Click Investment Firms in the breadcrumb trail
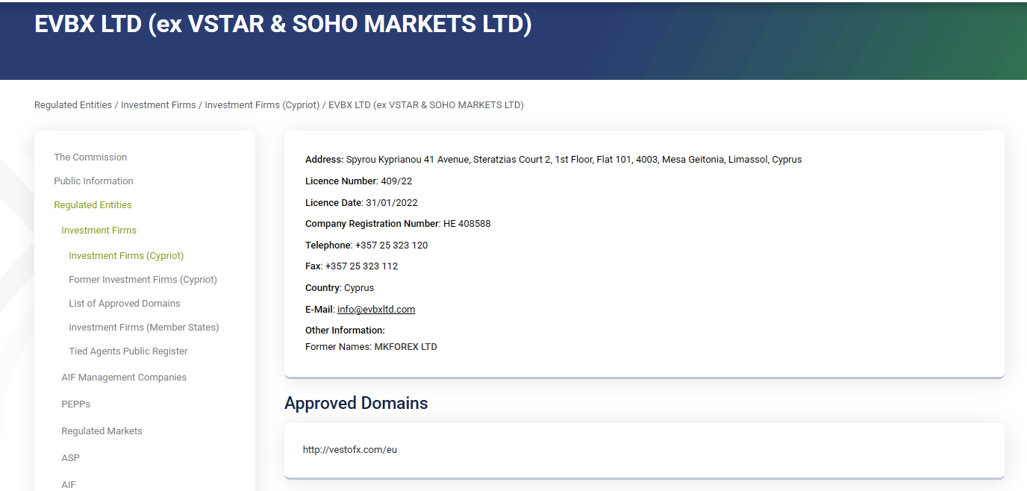Image resolution: width=1027 pixels, height=491 pixels. point(158,105)
